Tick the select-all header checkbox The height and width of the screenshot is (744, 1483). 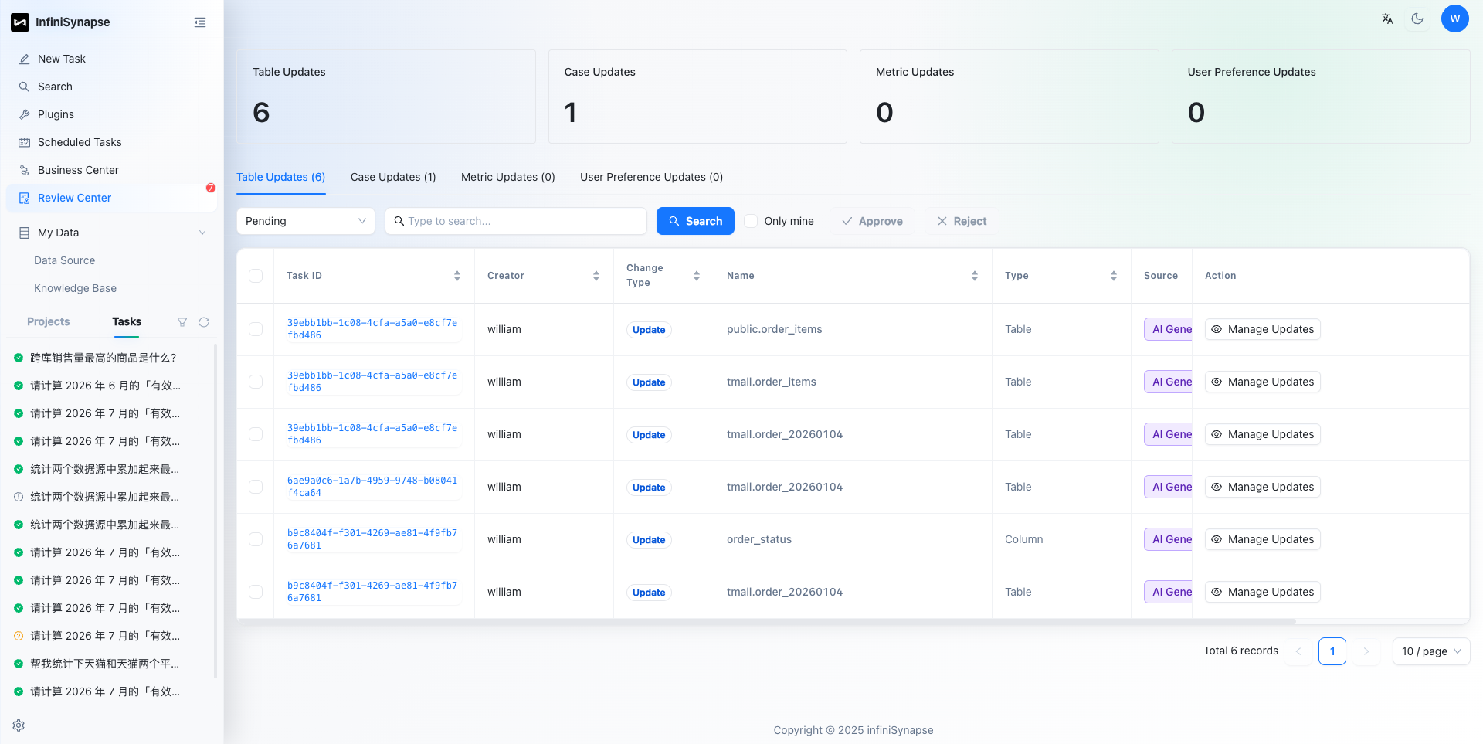tap(256, 276)
